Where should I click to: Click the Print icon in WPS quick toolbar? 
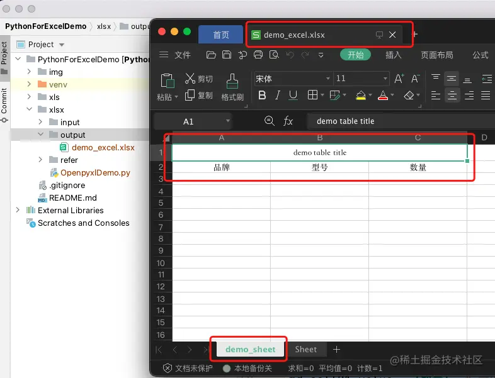(258, 55)
